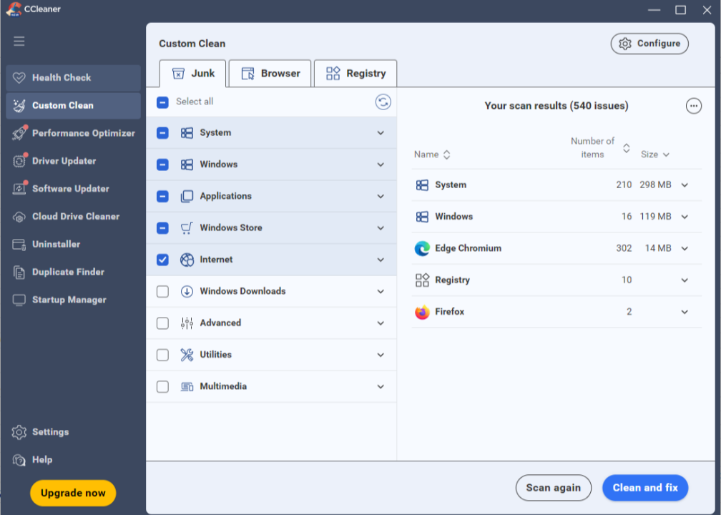This screenshot has width=721, height=515.
Task: Switch to the Junk tab
Action: (x=192, y=74)
